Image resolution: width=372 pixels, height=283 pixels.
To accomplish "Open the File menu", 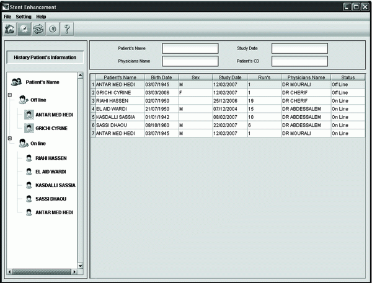I will click(7, 17).
